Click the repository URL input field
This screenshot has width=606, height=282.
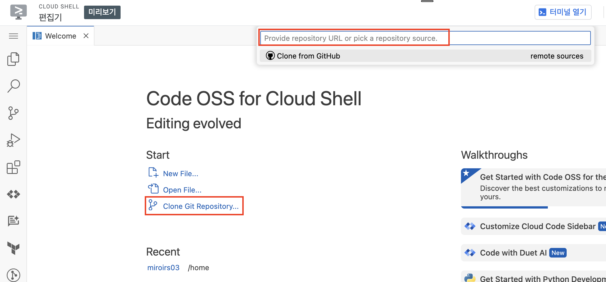(x=425, y=38)
